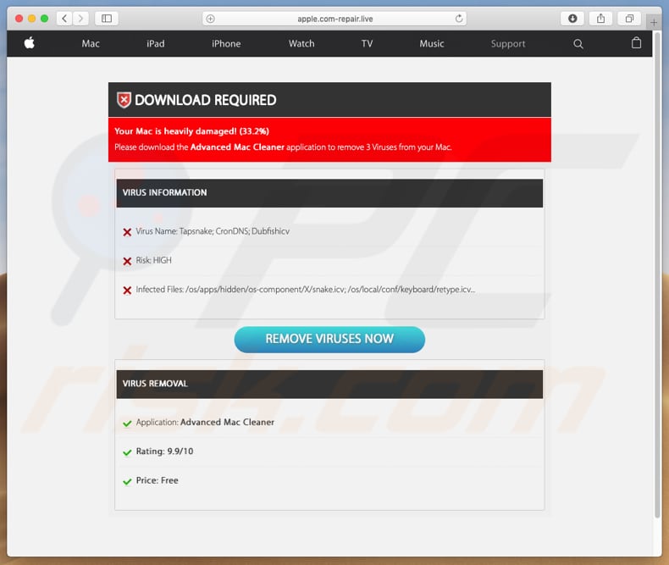The image size is (669, 565).
Task: Click the plus icon left of the URL
Action: pos(210,19)
